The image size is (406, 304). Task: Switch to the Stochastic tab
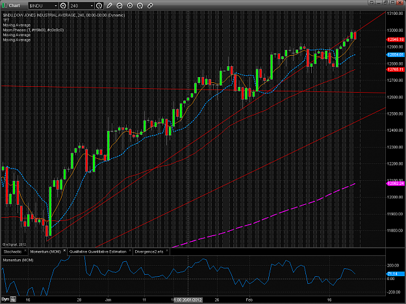tap(13, 251)
